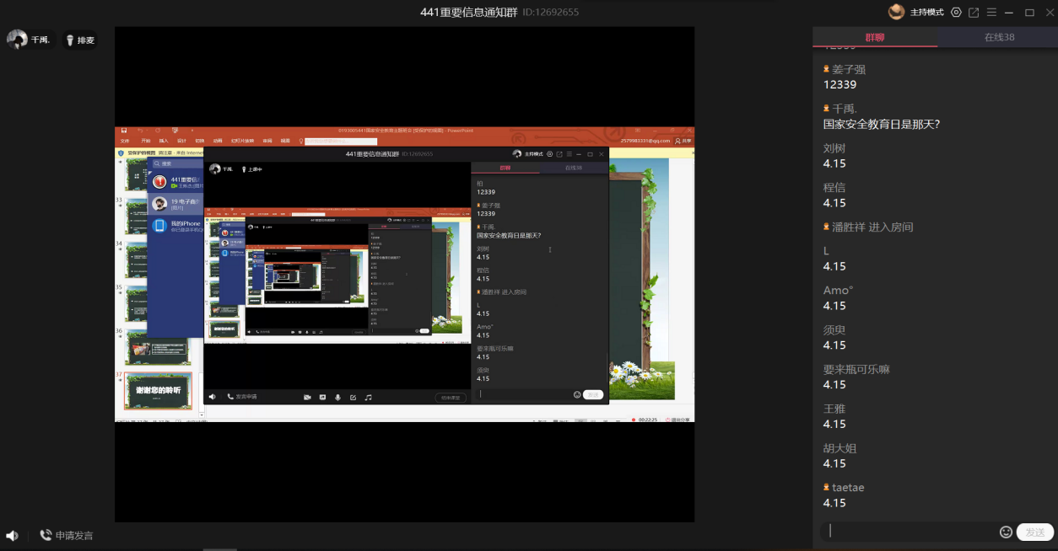Click the shared screen video area
Image resolution: width=1058 pixels, height=551 pixels.
pos(404,274)
